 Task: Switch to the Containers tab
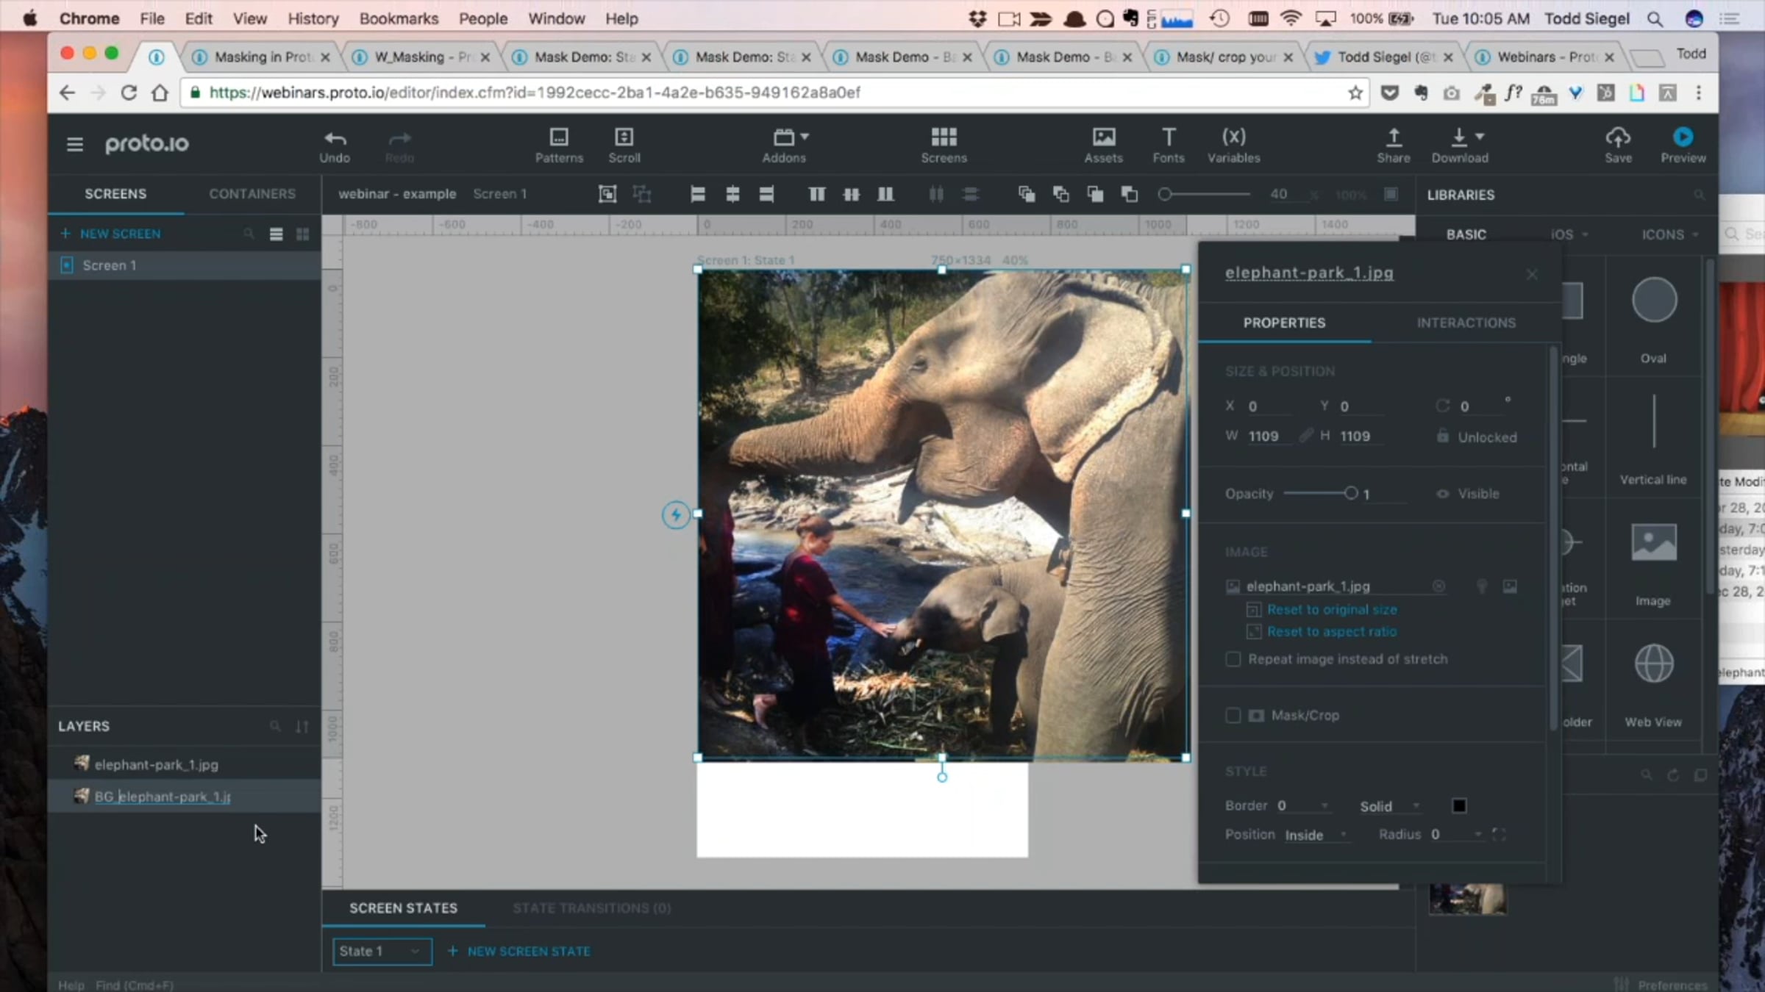pos(252,194)
